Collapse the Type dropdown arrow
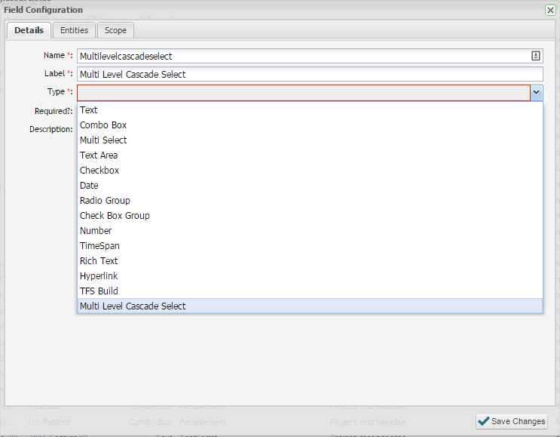Image resolution: width=560 pixels, height=437 pixels. click(536, 92)
